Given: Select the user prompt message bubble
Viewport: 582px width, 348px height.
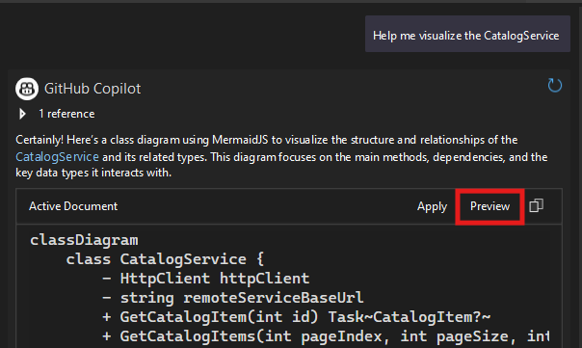Looking at the screenshot, I should coord(467,34).
